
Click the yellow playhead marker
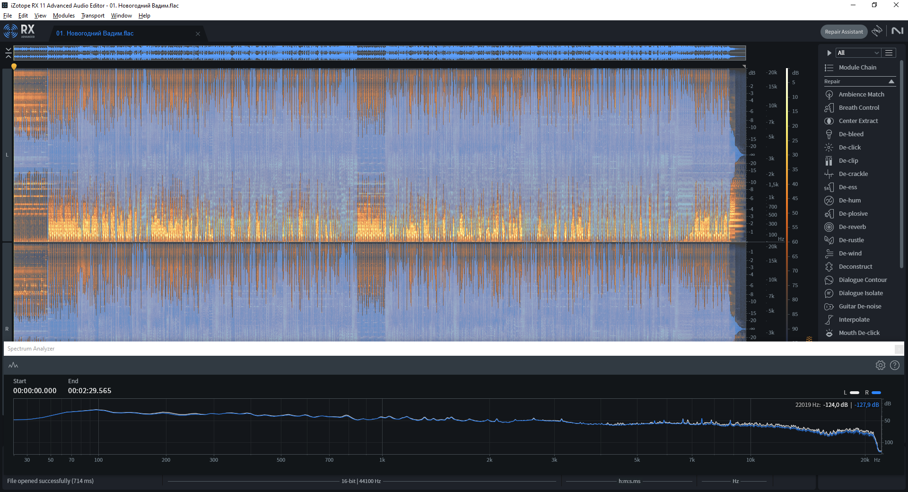(14, 67)
